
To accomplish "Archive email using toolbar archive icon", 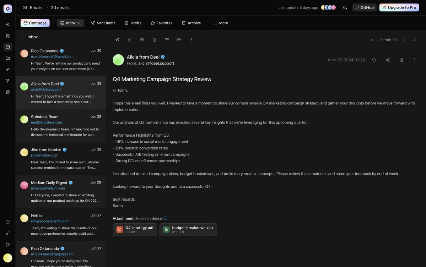I will (x=130, y=40).
